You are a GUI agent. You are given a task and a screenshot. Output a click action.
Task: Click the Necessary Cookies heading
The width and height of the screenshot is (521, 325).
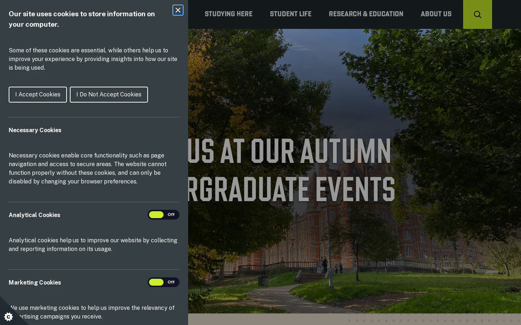[35, 130]
